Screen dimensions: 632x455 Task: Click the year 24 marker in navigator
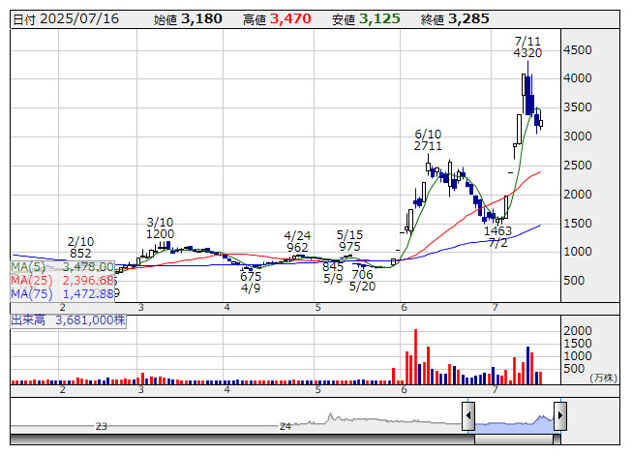[x=285, y=426]
